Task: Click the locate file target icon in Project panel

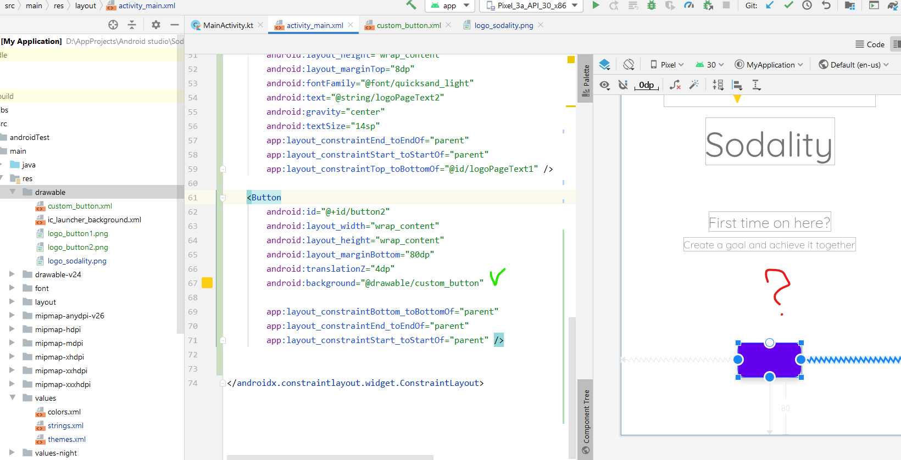Action: (113, 25)
